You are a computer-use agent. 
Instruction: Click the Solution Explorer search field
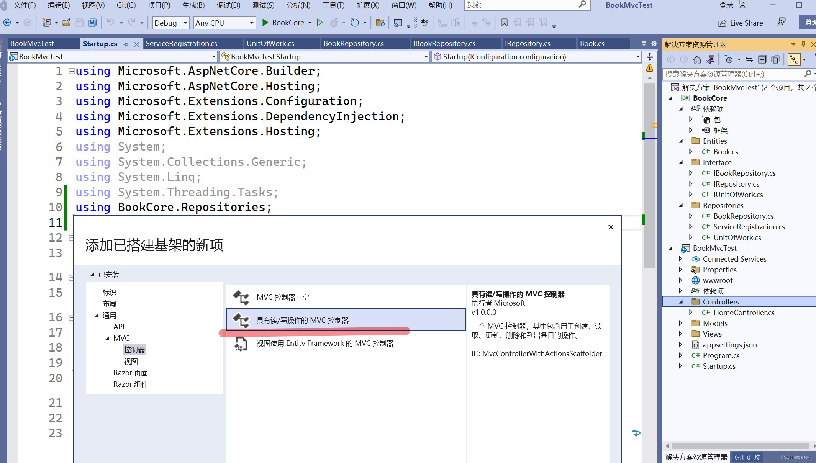[732, 74]
